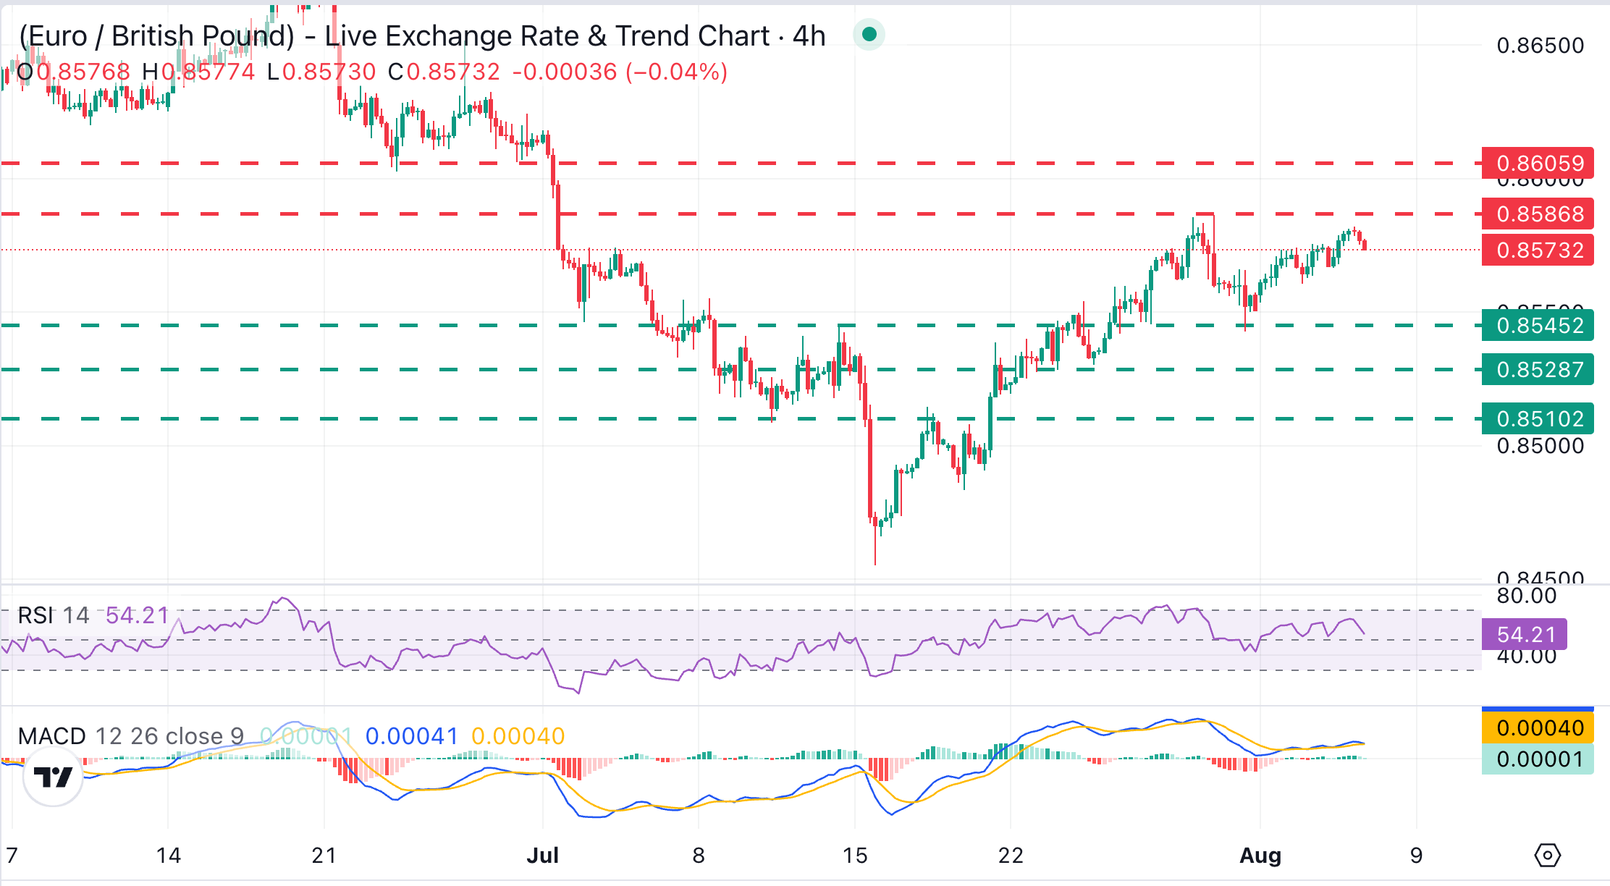Viewport: 1610px width, 886px height.
Task: Click the TradingView logo badge
Action: click(x=53, y=777)
